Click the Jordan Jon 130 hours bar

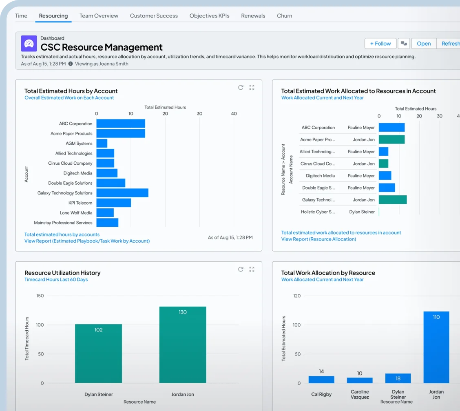click(x=183, y=345)
